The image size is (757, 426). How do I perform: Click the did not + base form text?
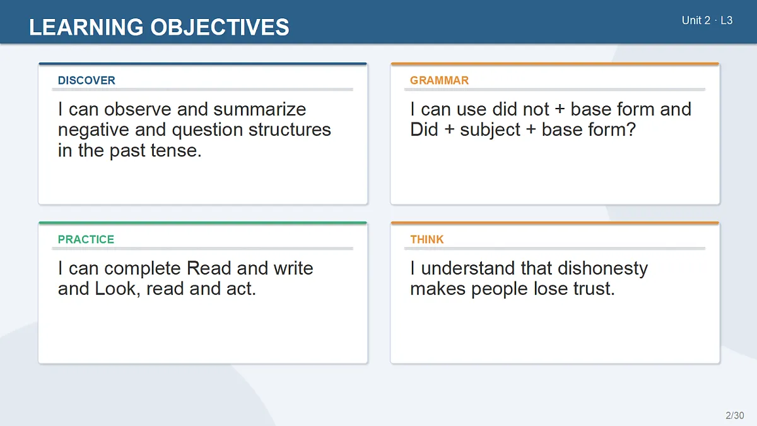pyautogui.click(x=551, y=119)
